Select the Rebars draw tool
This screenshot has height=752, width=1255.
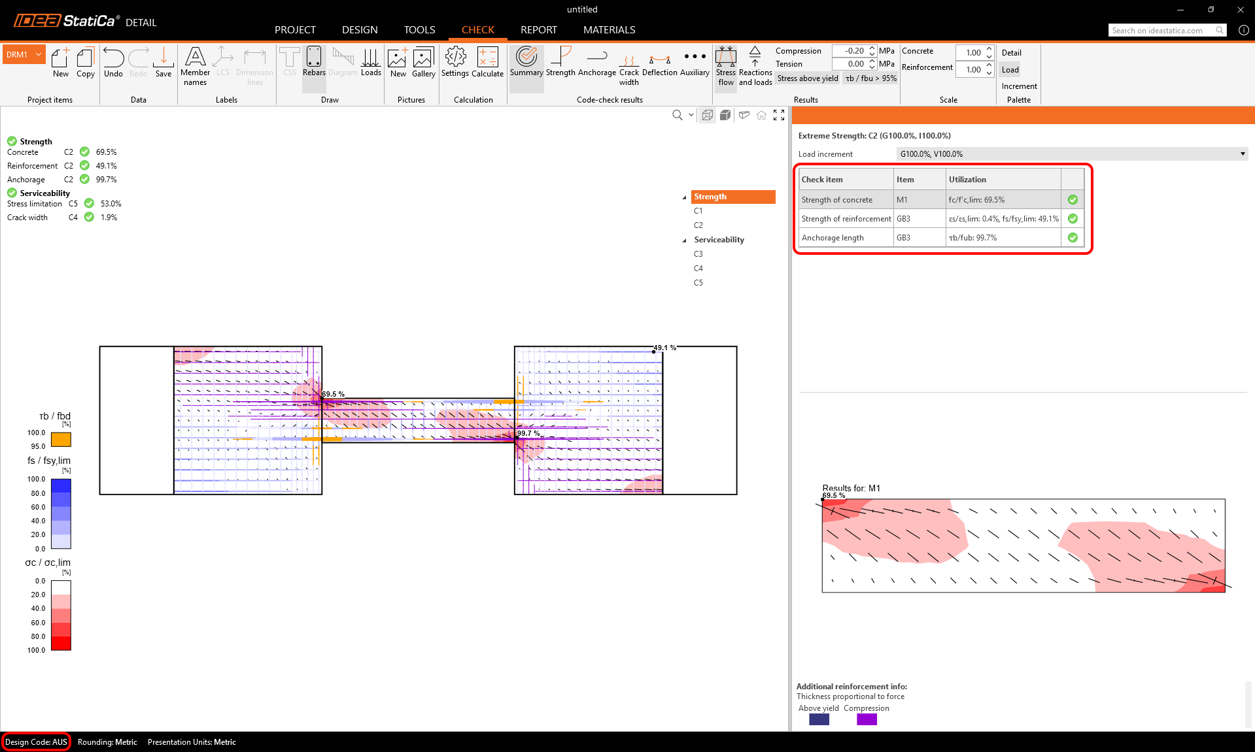[314, 62]
